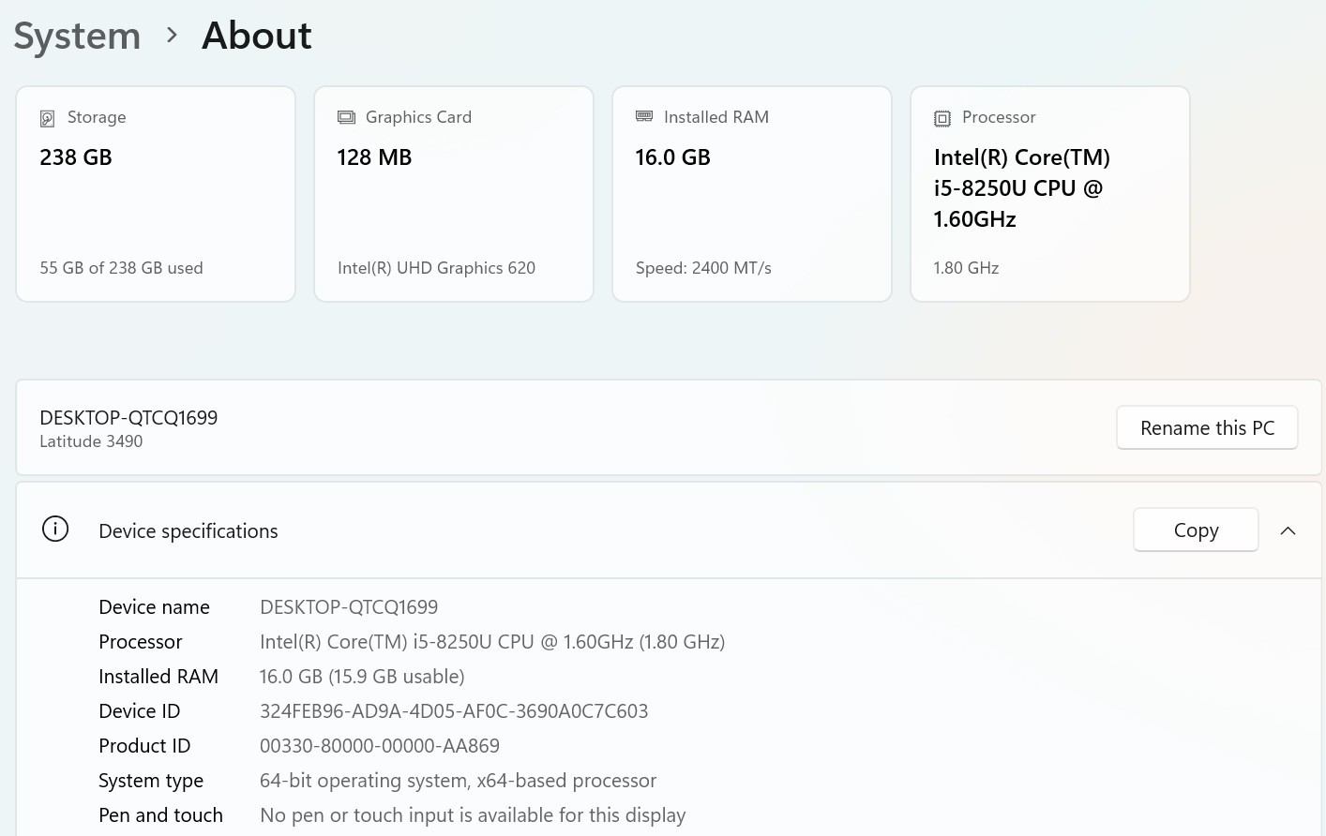The width and height of the screenshot is (1326, 836).
Task: Click the Installed RAM memory icon
Action: point(644,116)
